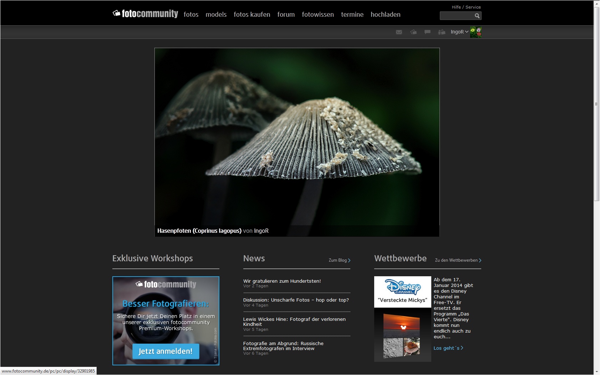Follow the Zum Blog link

(337, 260)
